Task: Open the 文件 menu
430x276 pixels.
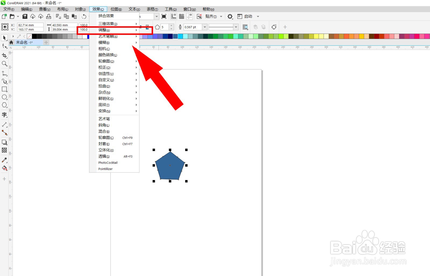Action: tap(9, 9)
